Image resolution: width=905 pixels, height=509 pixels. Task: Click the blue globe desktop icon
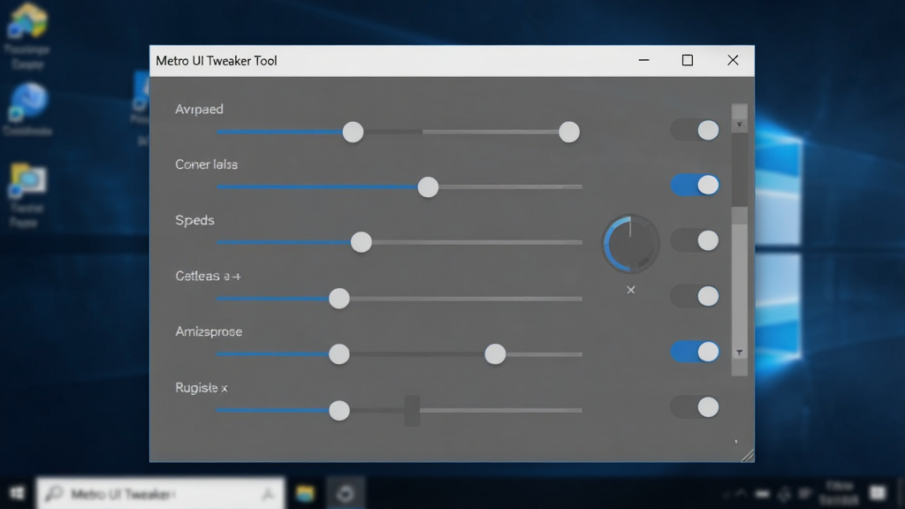pos(27,101)
